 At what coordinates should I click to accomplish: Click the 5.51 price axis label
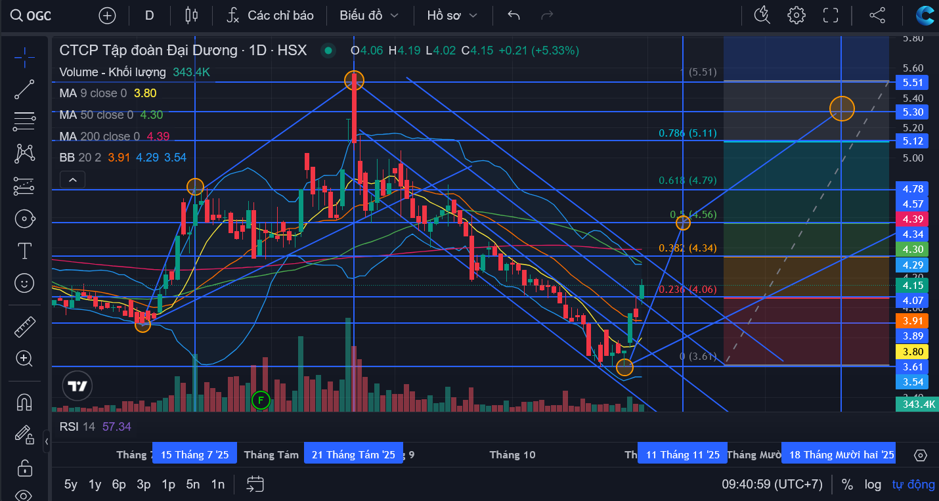coord(913,83)
